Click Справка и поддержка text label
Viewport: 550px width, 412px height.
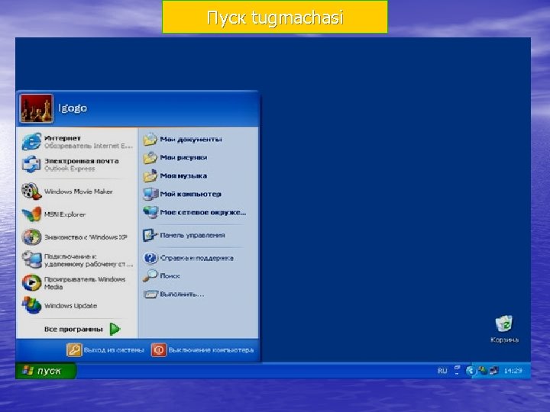[196, 258]
